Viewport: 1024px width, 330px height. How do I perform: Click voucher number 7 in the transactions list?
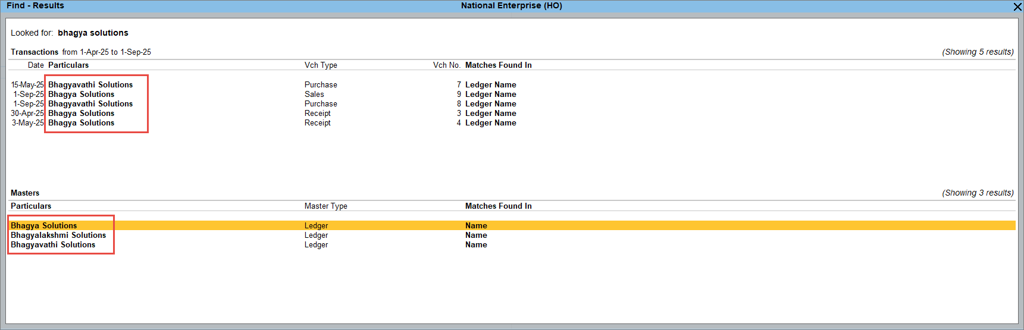[x=459, y=85]
